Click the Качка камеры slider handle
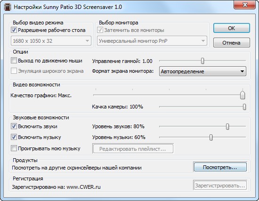 244,107
